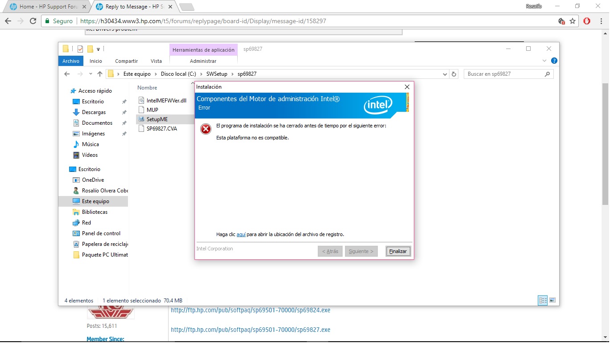
Task: Switch to the Home - HP Support Forum tab
Action: [x=48, y=7]
